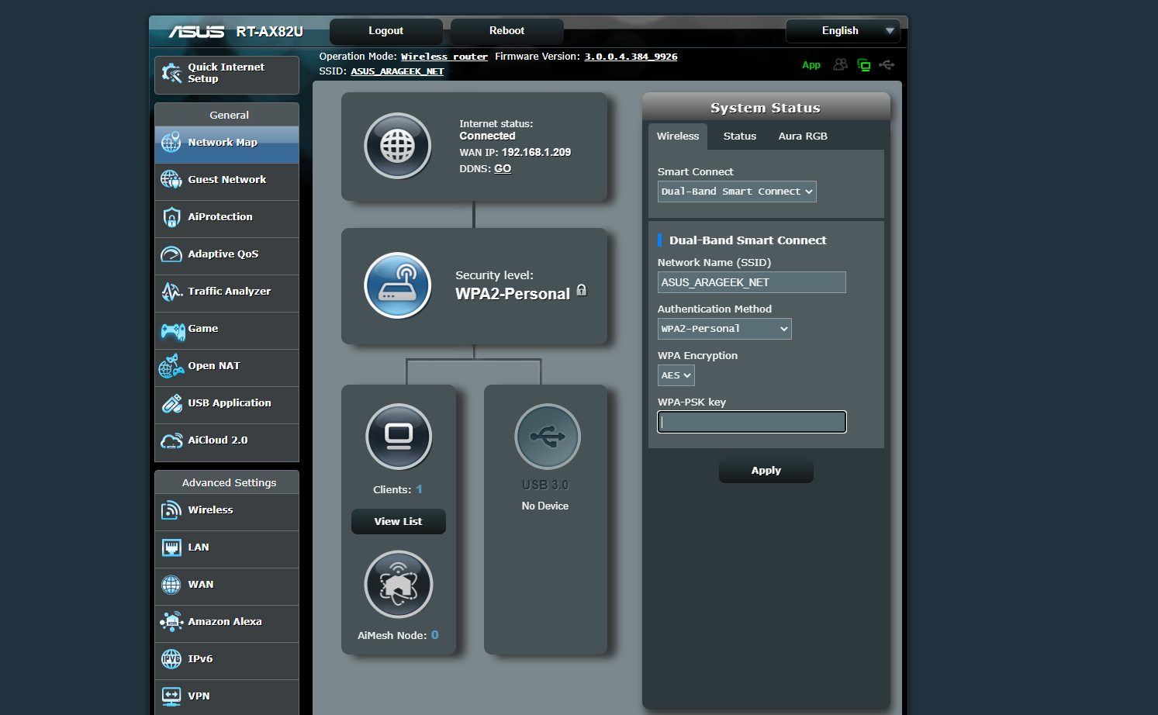The image size is (1158, 715).
Task: Click the padlock icon beside WPA2-Personal
Action: point(582,290)
